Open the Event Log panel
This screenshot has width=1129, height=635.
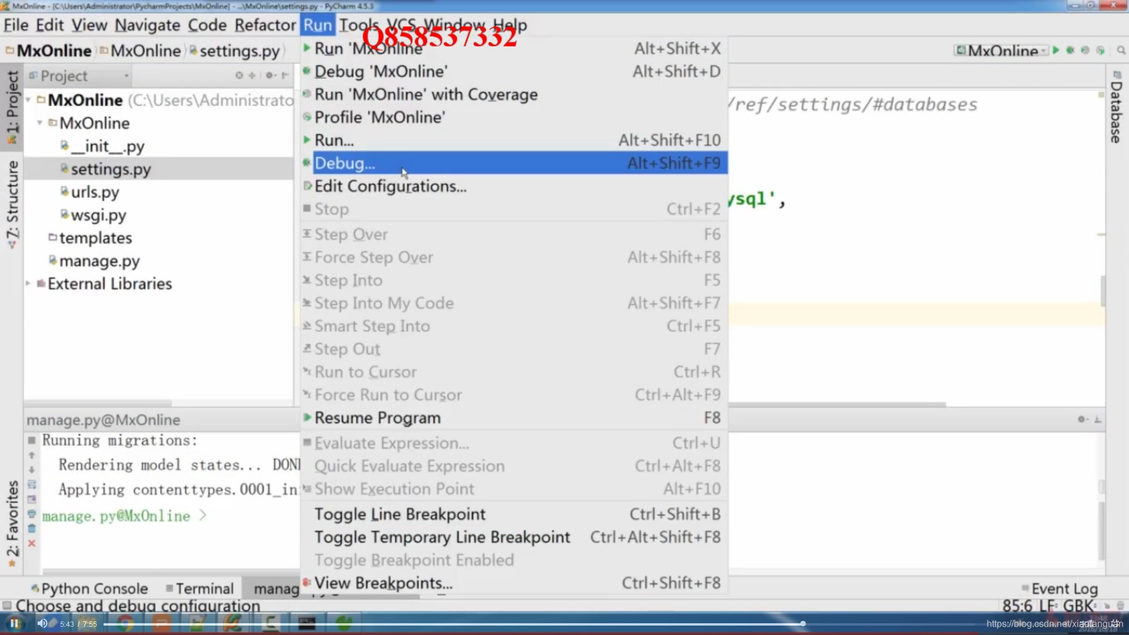pyautogui.click(x=1060, y=589)
